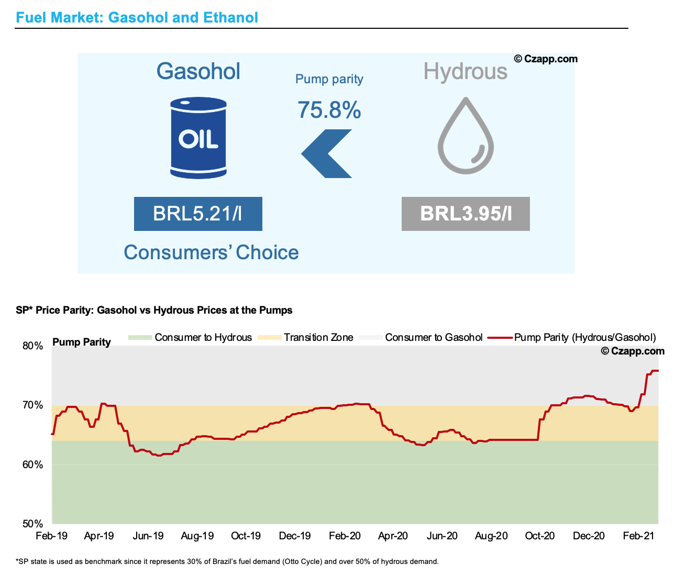Click the 'Hydrous' heading
This screenshot has height=576, width=686.
click(466, 71)
